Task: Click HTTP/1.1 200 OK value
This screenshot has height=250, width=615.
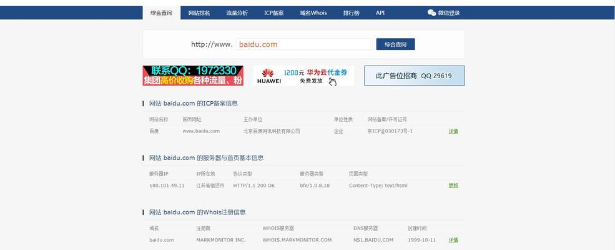Action: 253,186
